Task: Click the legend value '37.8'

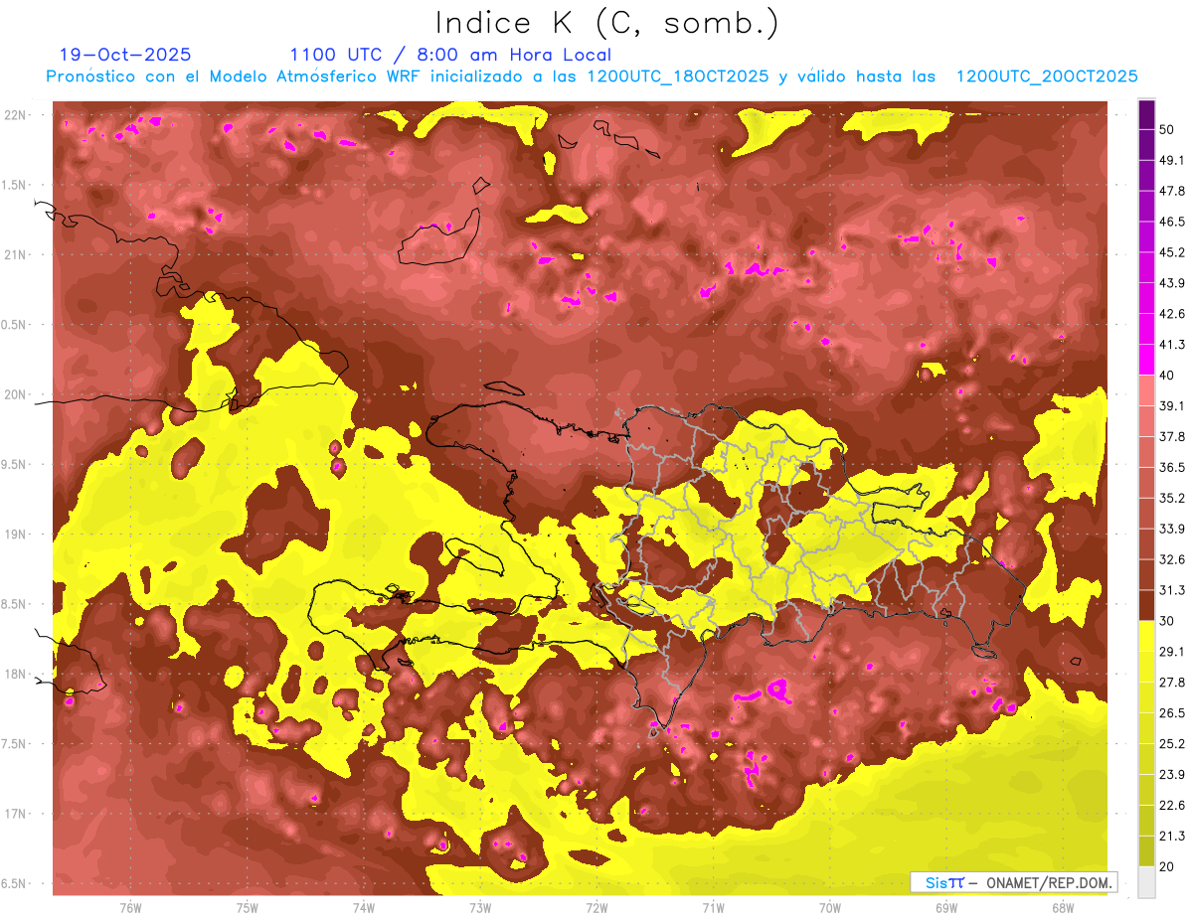Action: (x=1172, y=437)
